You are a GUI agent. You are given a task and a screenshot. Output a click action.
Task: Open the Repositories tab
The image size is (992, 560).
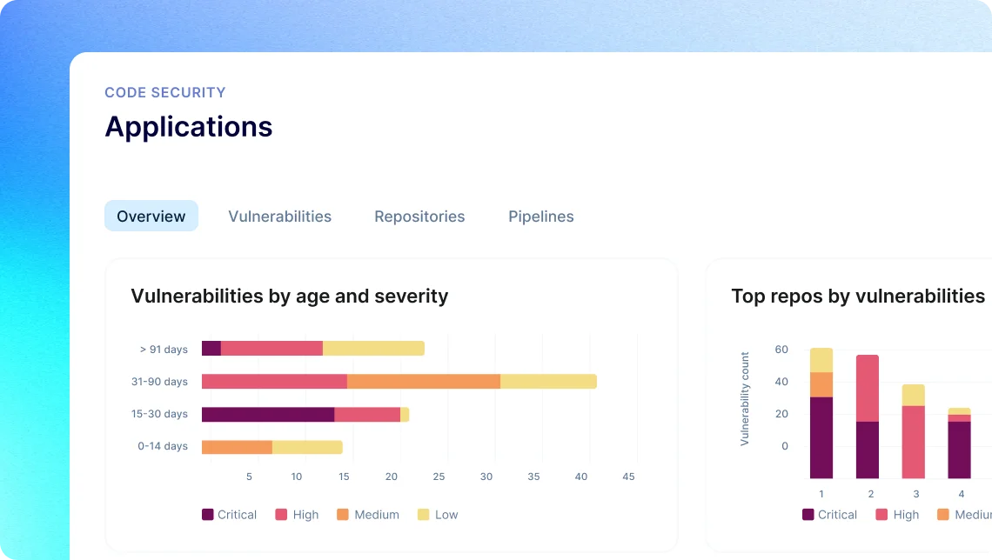click(419, 217)
